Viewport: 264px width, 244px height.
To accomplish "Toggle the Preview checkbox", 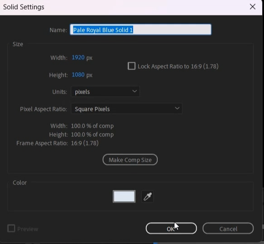I will tap(11, 229).
